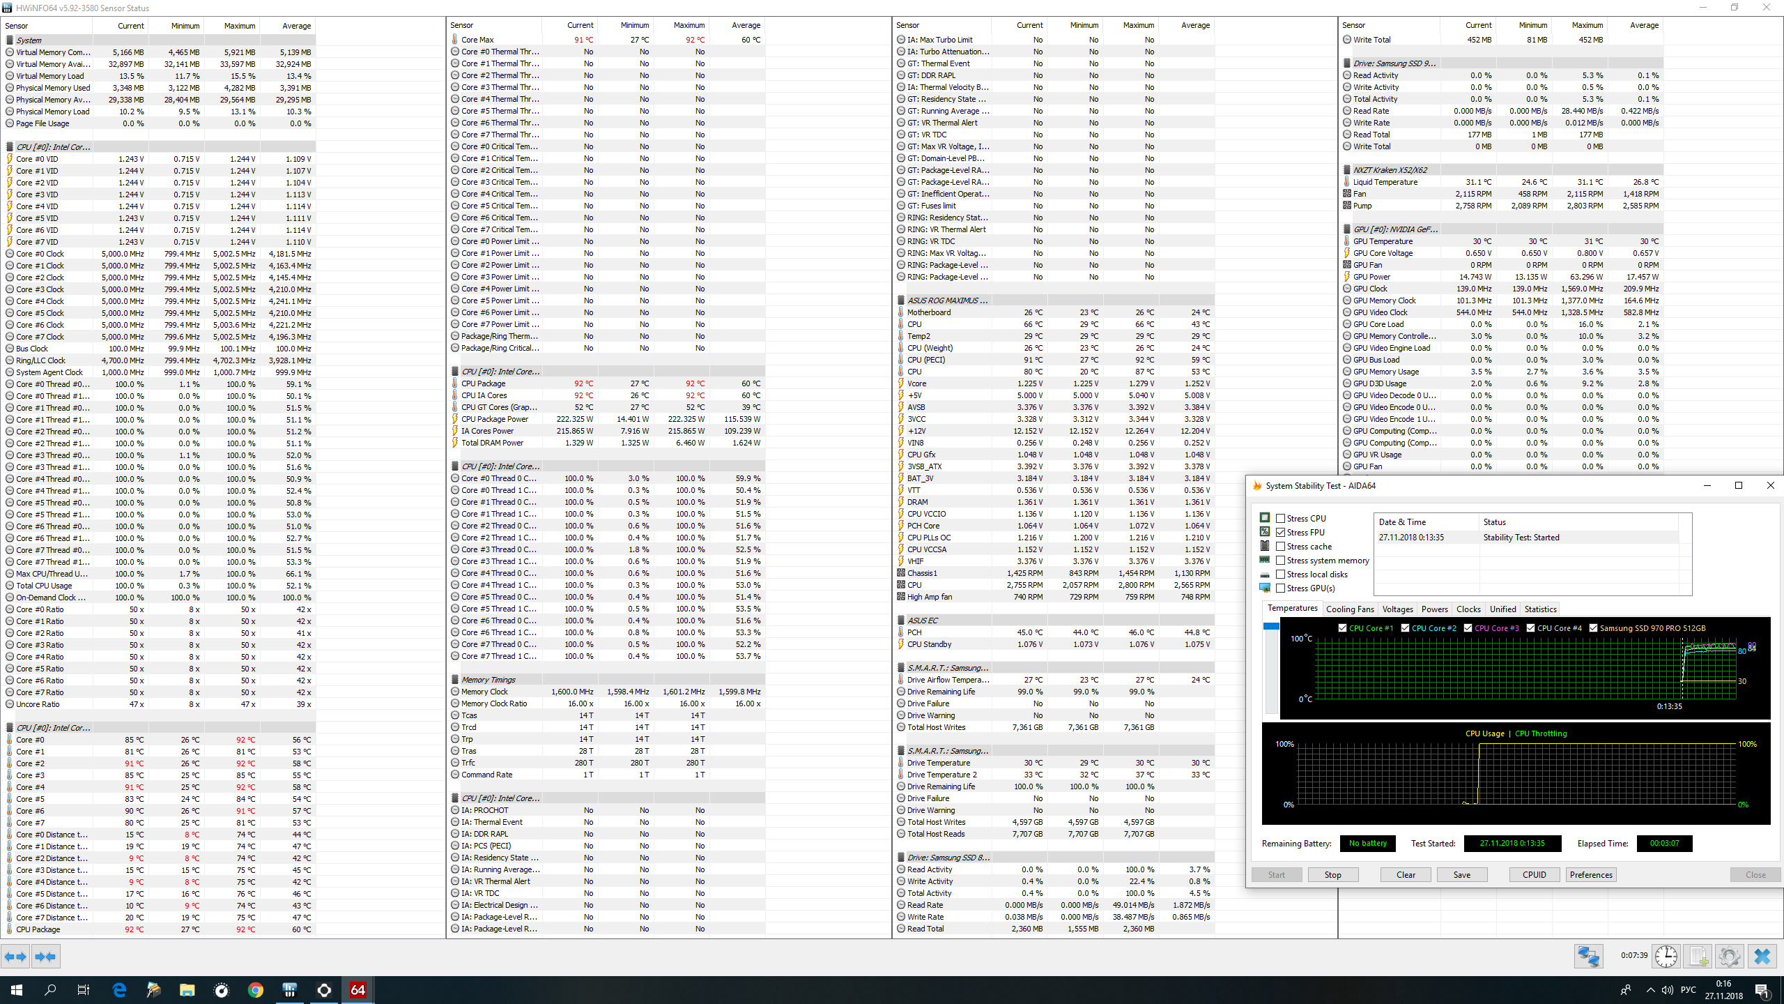
Task: Open HWiNFO sensor settings via the gear icon
Action: coord(1730,956)
